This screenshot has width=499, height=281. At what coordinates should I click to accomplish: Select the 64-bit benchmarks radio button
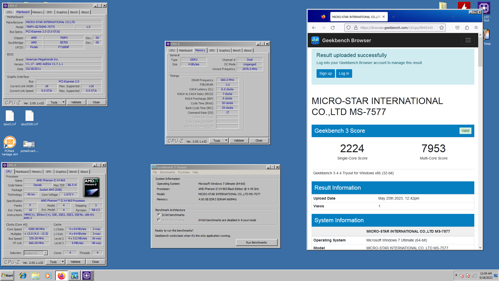coord(159,220)
